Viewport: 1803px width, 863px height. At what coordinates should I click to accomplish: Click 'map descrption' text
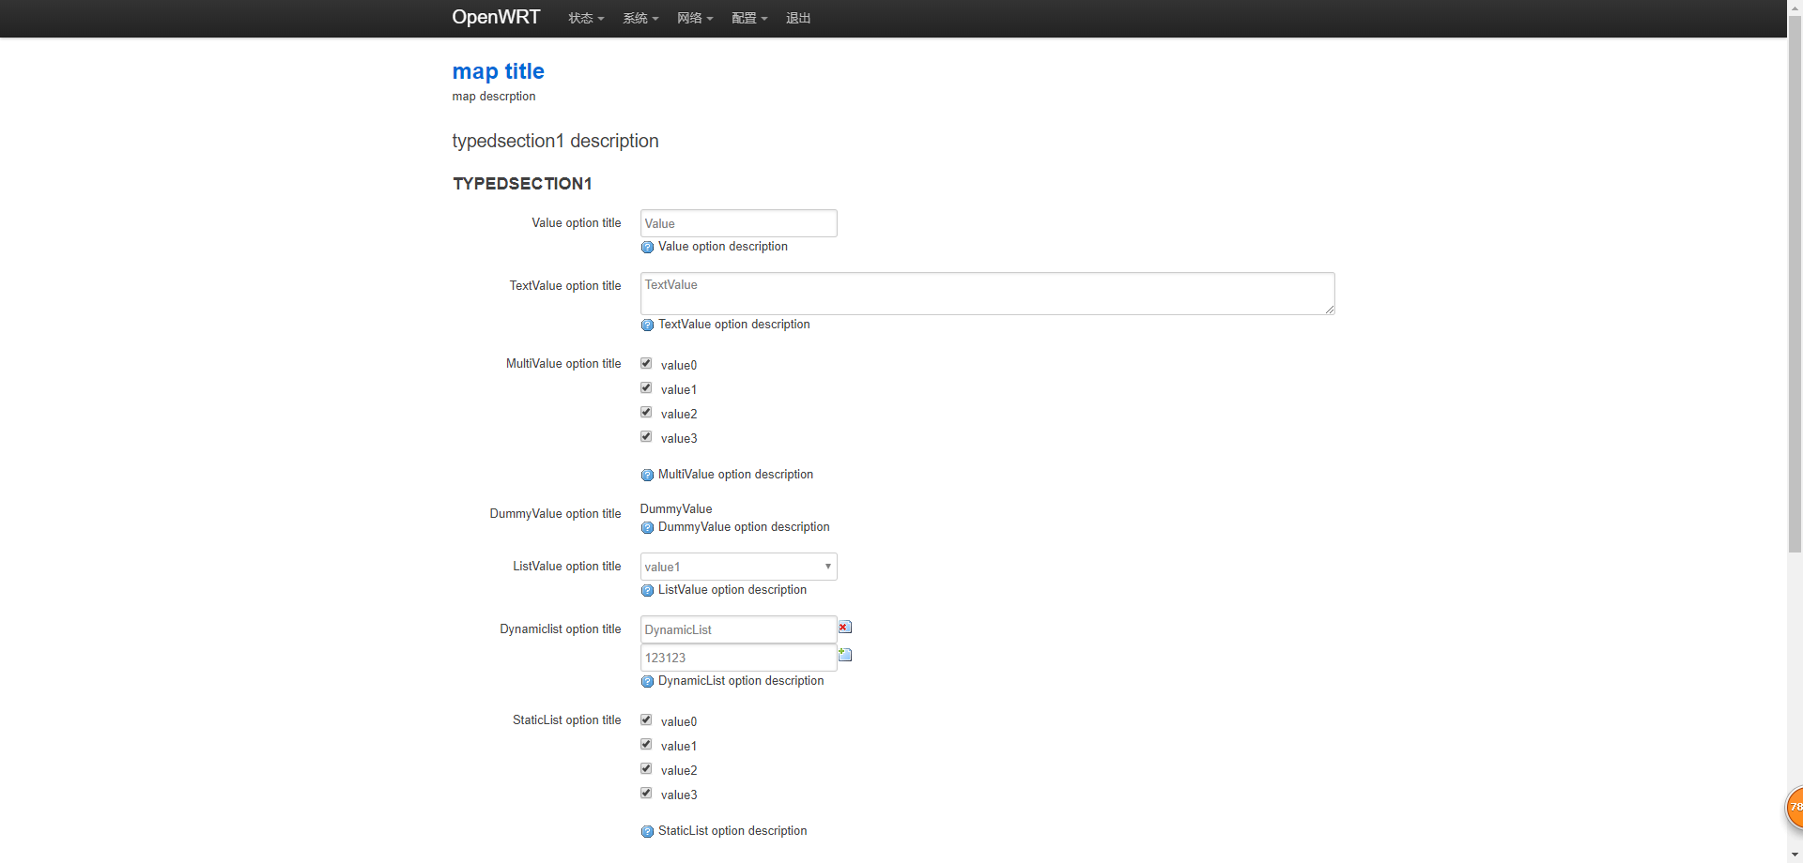tap(494, 97)
